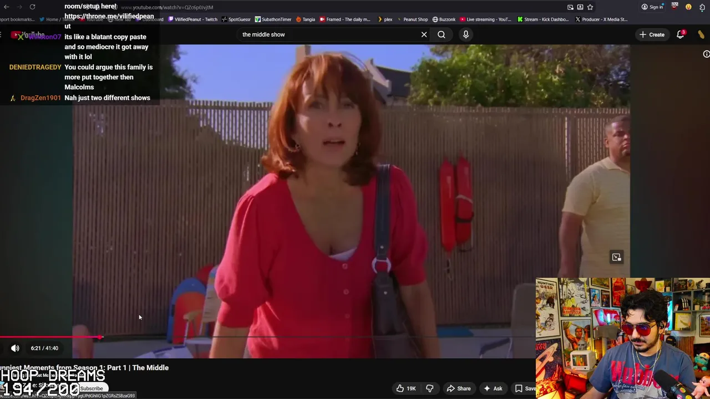This screenshot has width=710, height=399.
Task: Open the Stream - Kick Dashbo... bookmark
Action: tap(543, 19)
